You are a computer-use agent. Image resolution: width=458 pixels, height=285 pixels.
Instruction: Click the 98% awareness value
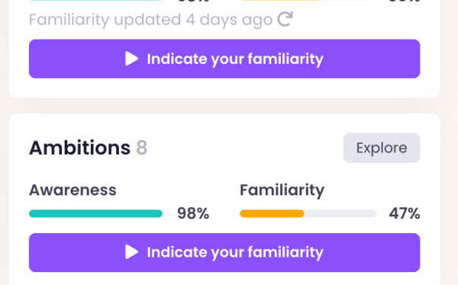coord(193,213)
